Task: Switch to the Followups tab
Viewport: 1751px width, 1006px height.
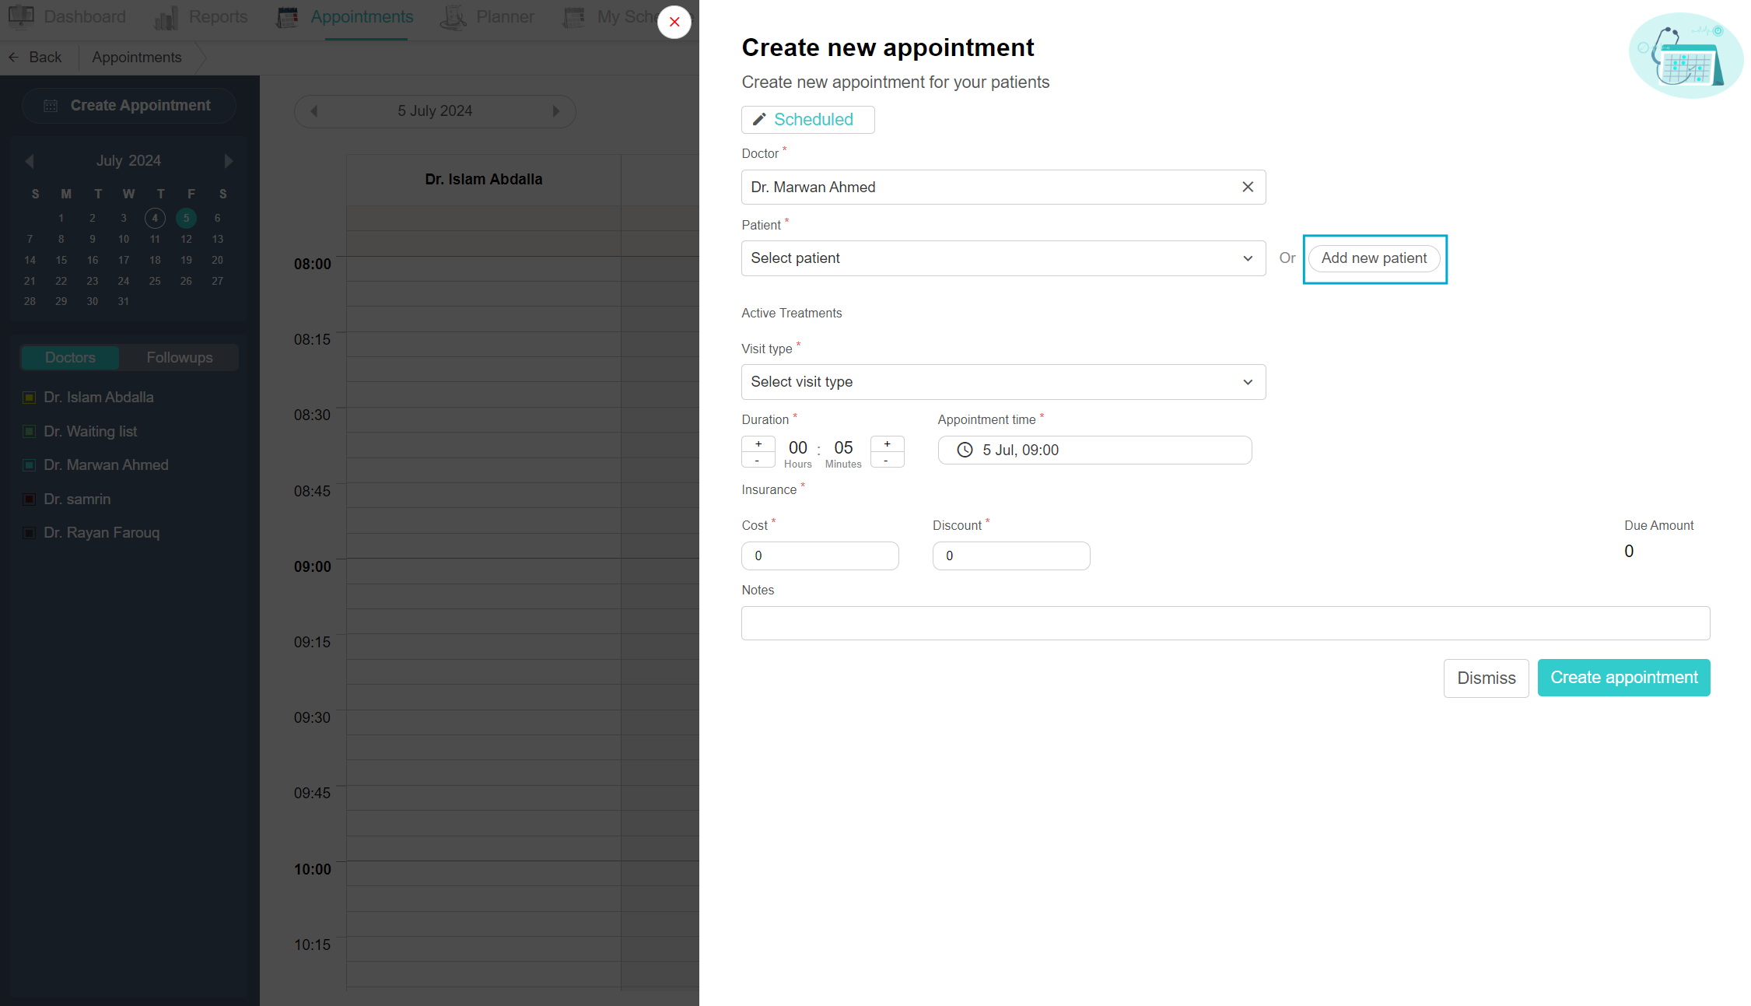Action: click(x=180, y=358)
